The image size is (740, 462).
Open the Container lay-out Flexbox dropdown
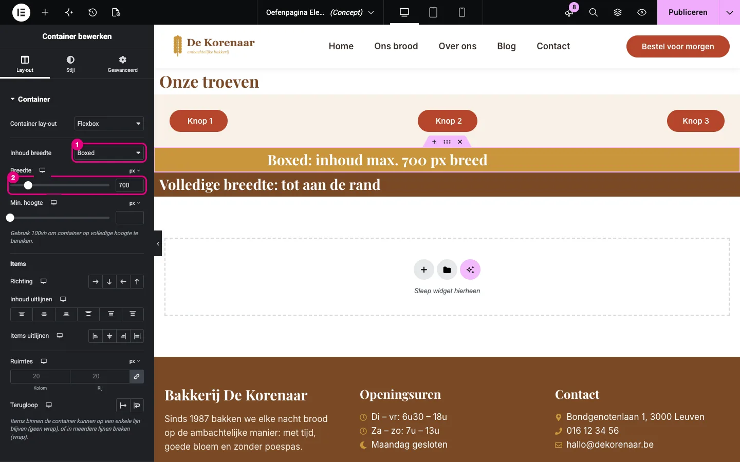pos(109,124)
